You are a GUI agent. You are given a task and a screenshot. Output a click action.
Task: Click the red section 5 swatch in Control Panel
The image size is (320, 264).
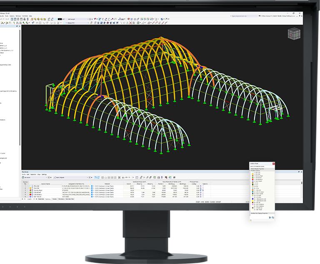pyautogui.click(x=252, y=179)
